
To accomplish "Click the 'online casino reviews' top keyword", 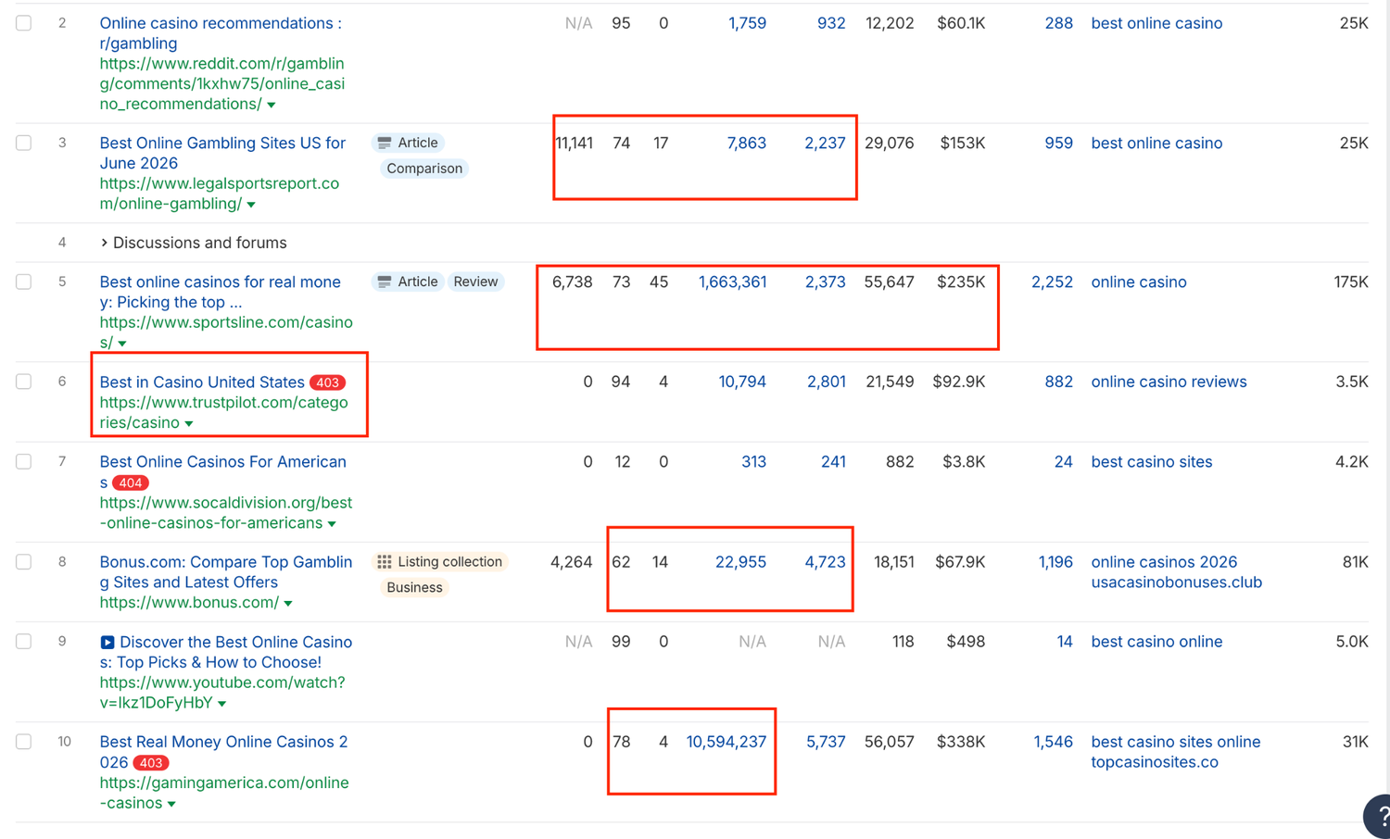I will tap(1169, 382).
